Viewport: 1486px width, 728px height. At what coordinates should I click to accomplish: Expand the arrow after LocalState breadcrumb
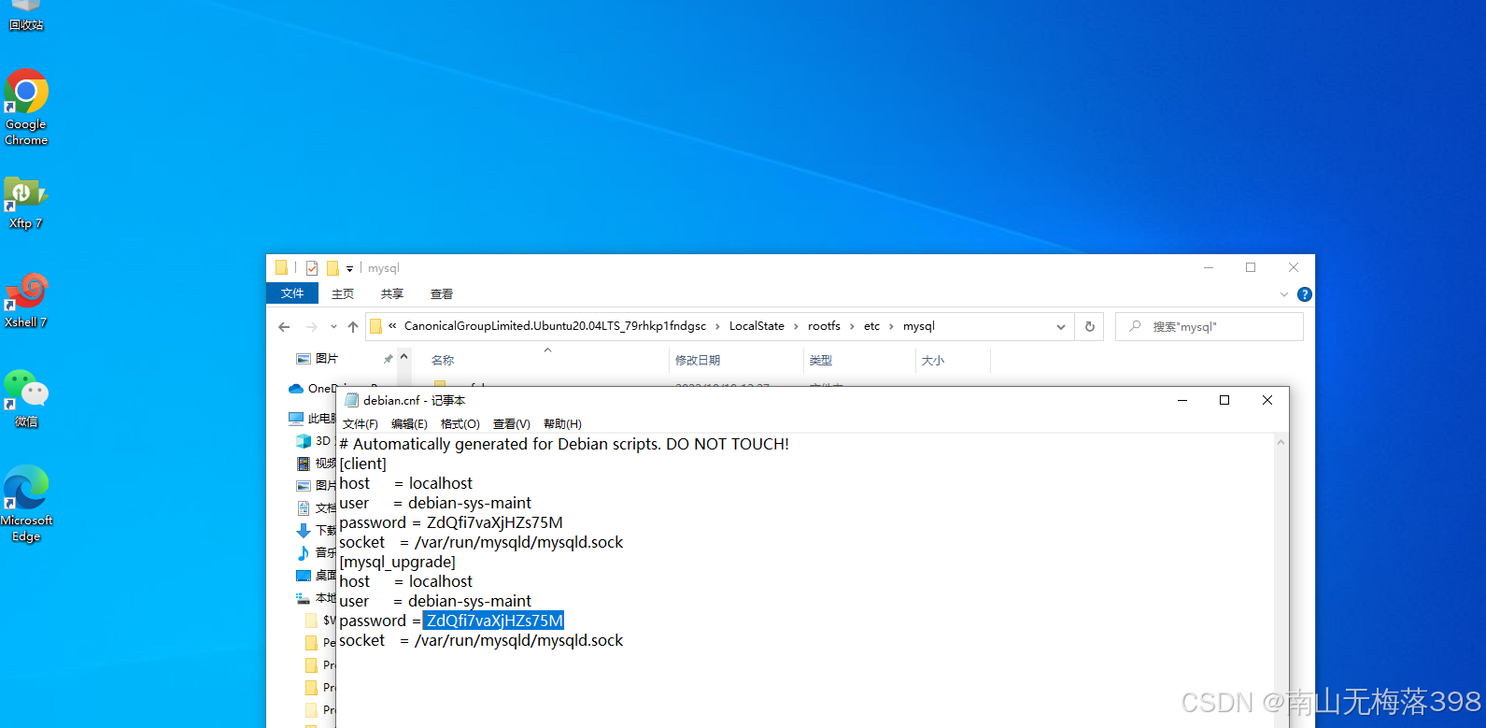[x=796, y=326]
